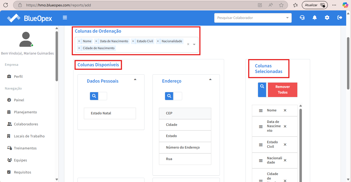Open Requisitos in the sidebar
Screen dimensions: 351x182
click(x=22, y=172)
